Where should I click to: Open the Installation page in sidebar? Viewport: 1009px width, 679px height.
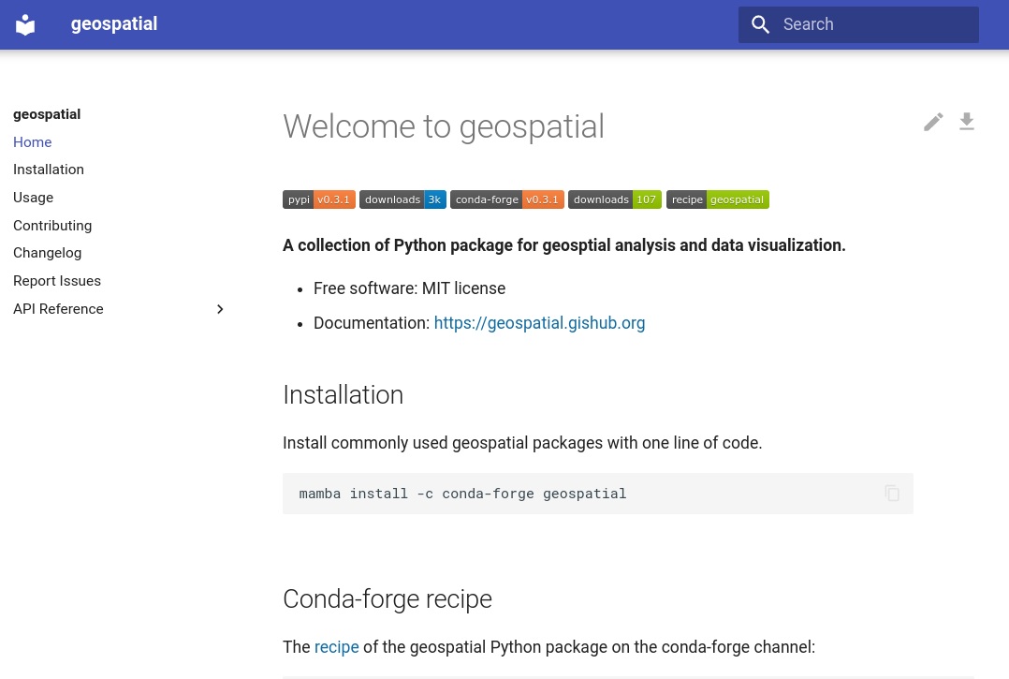(x=49, y=170)
